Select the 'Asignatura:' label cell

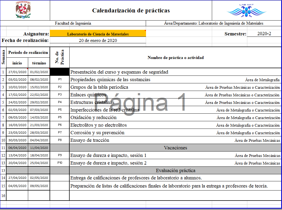(36, 34)
